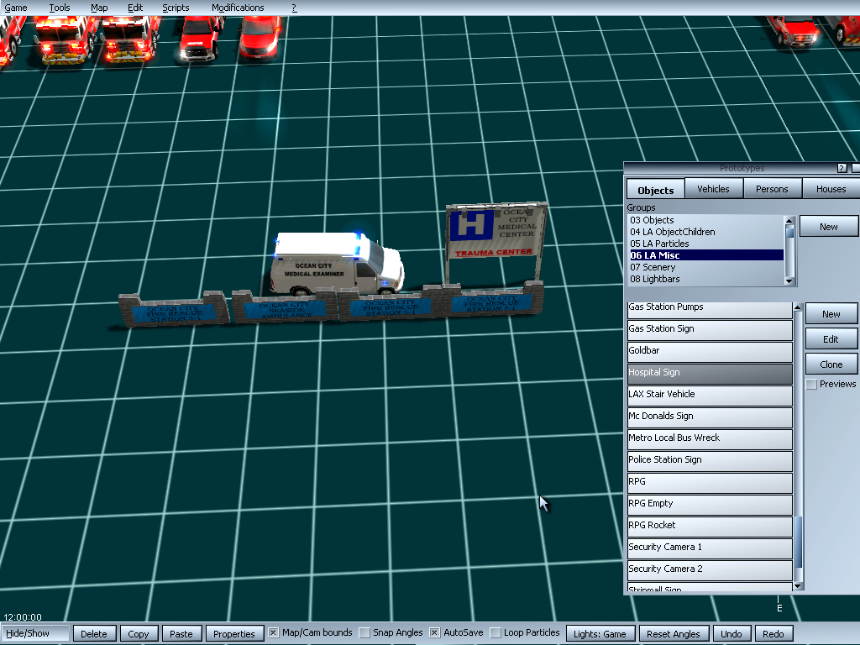Enable the Snap Angles checkbox
Image resolution: width=860 pixels, height=645 pixels.
pos(364,633)
